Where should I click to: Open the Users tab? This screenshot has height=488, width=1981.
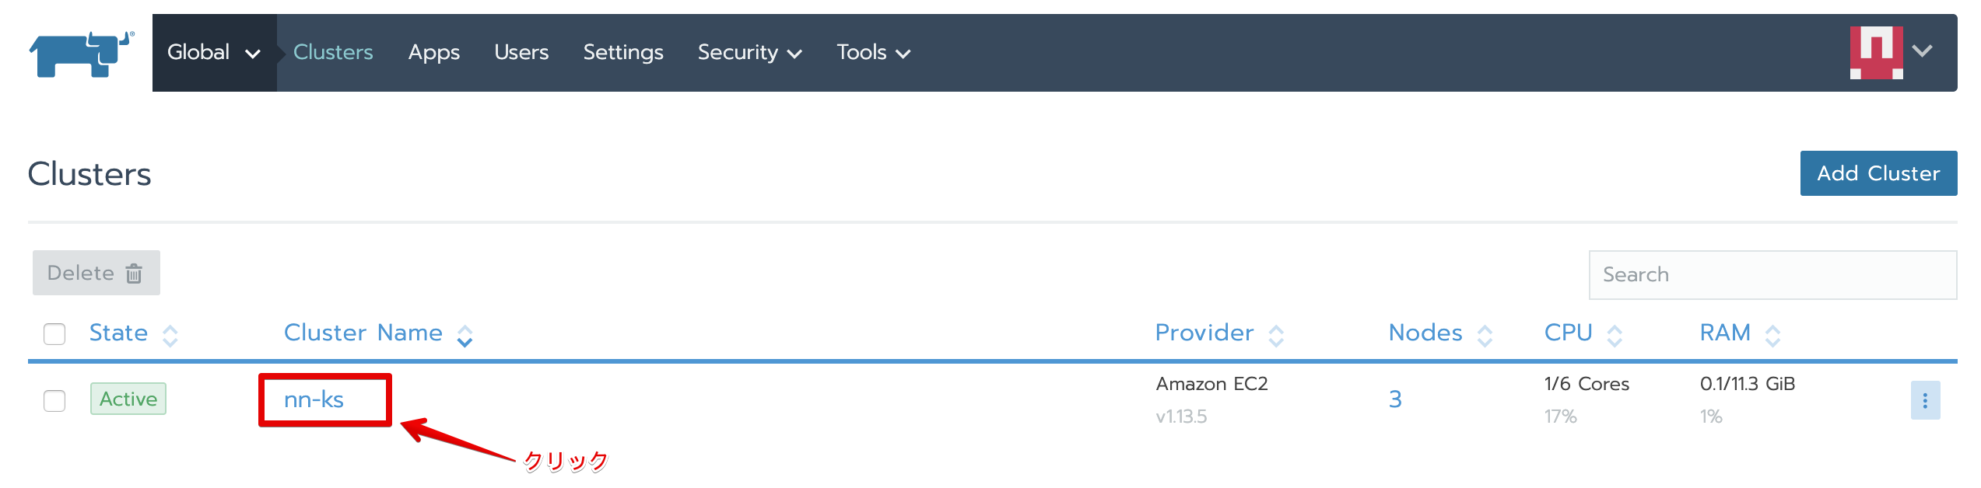coord(521,52)
